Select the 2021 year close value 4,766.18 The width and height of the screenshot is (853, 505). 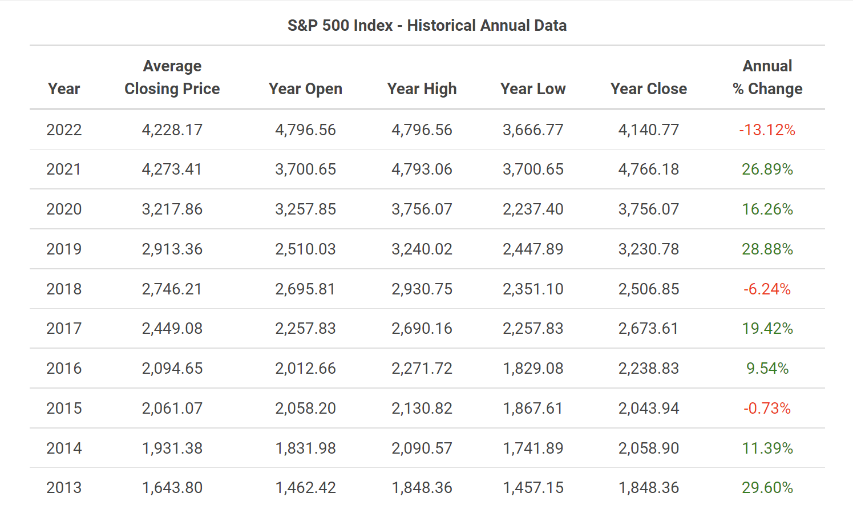649,169
